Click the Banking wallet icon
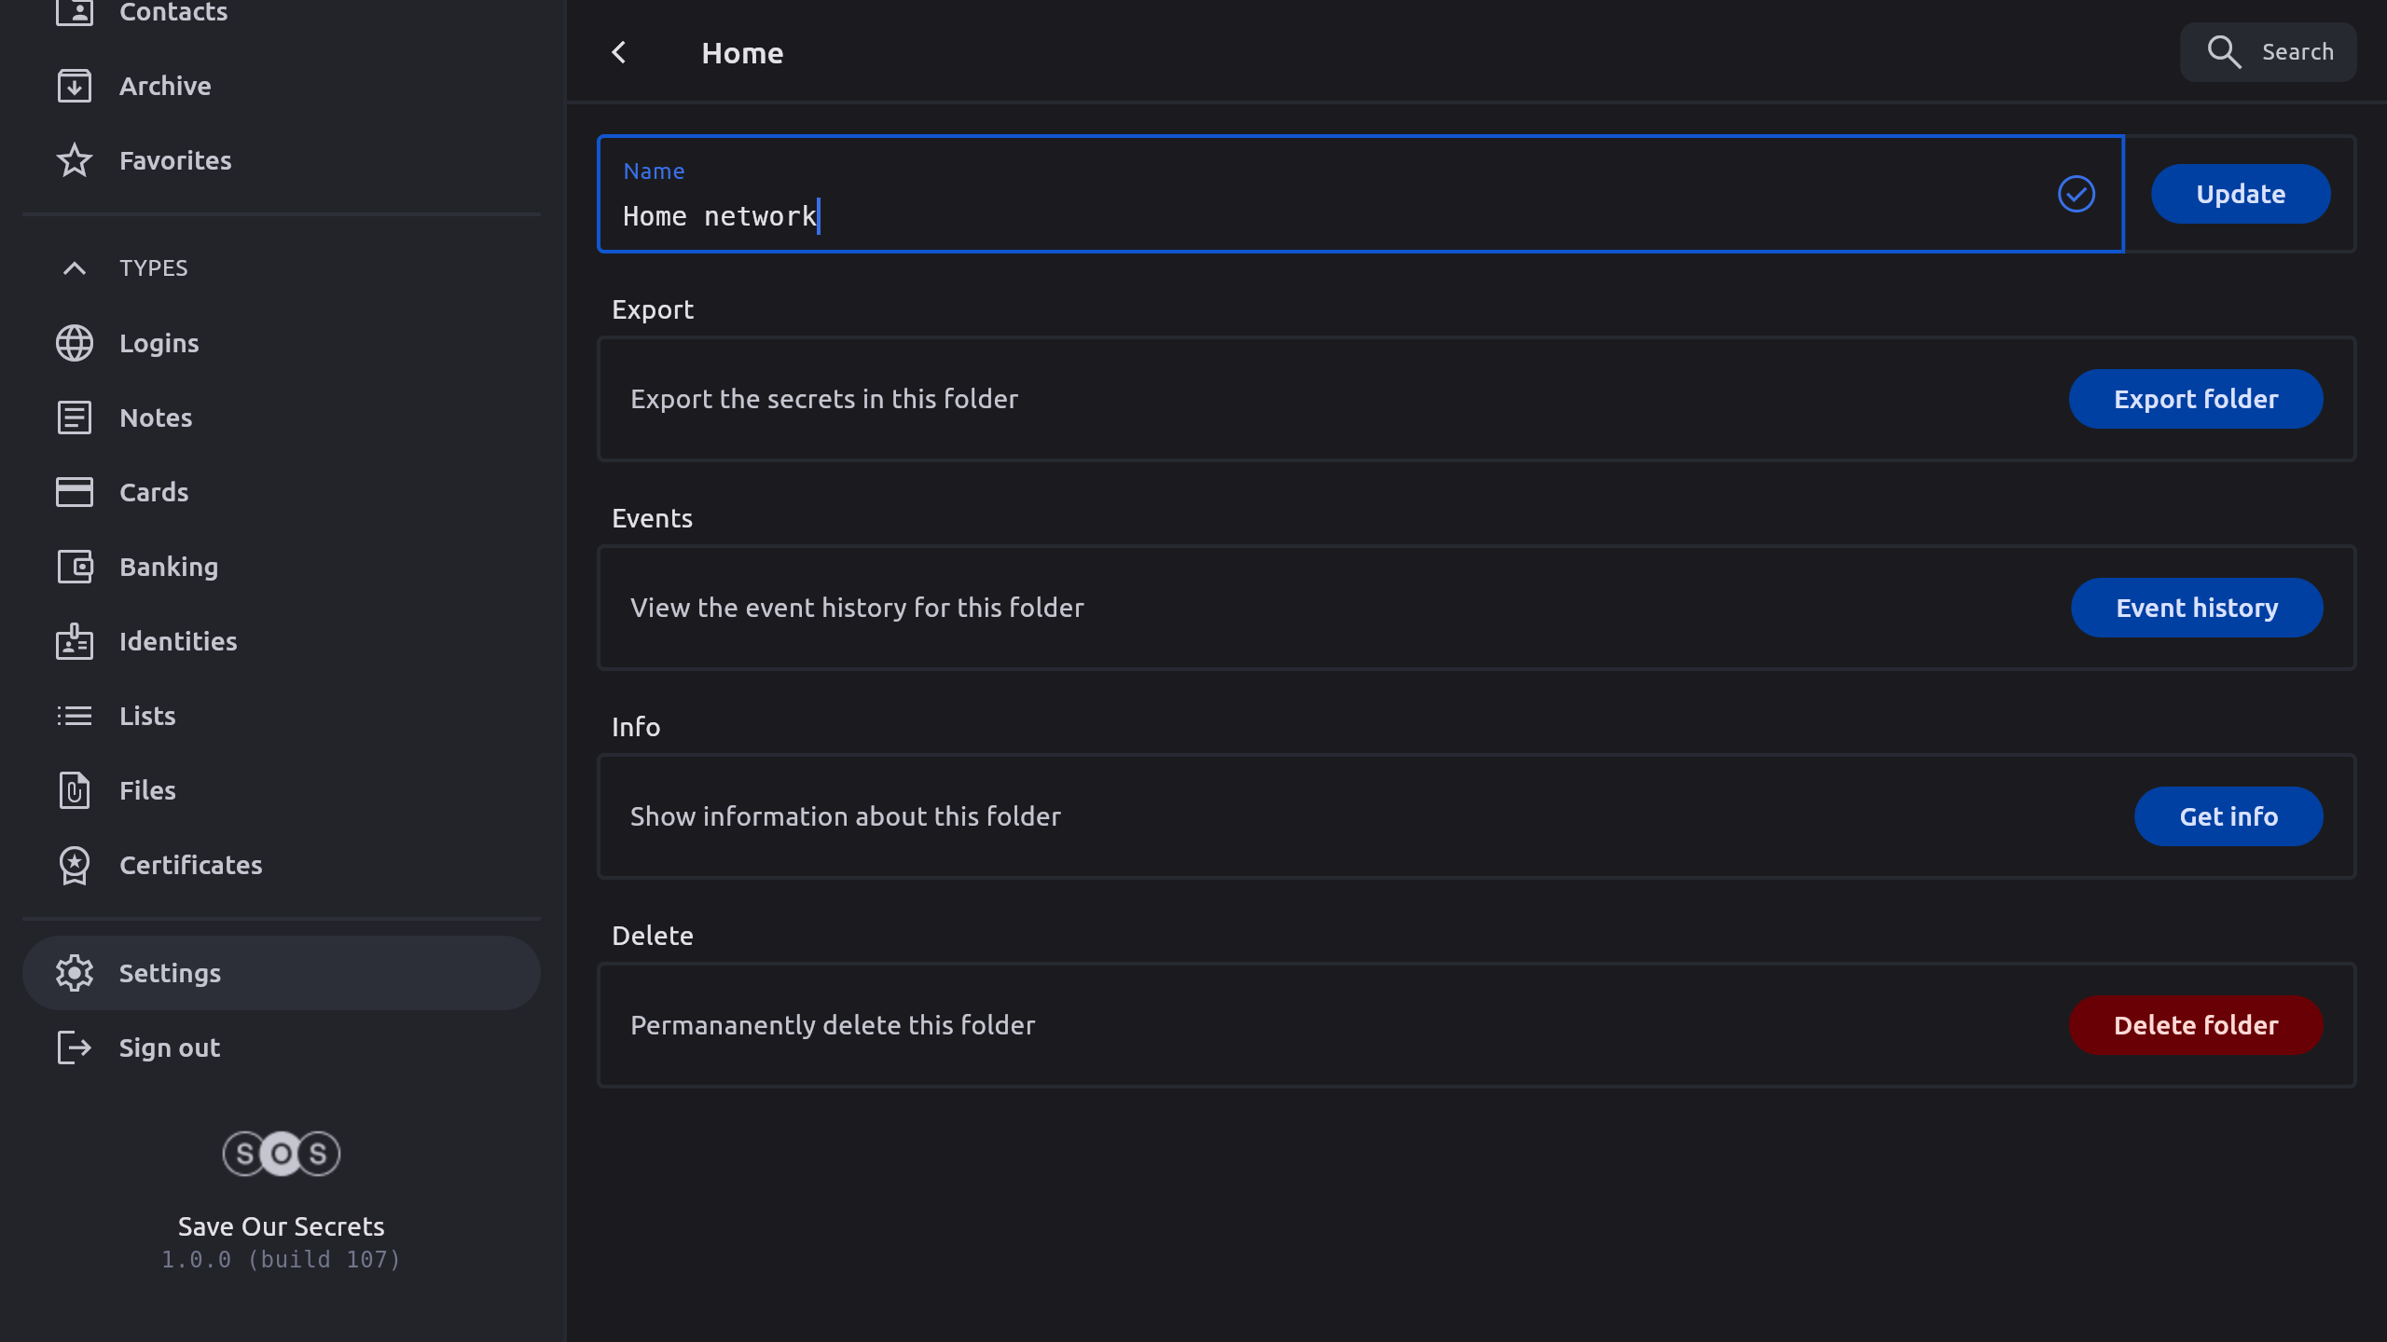 (x=75, y=567)
